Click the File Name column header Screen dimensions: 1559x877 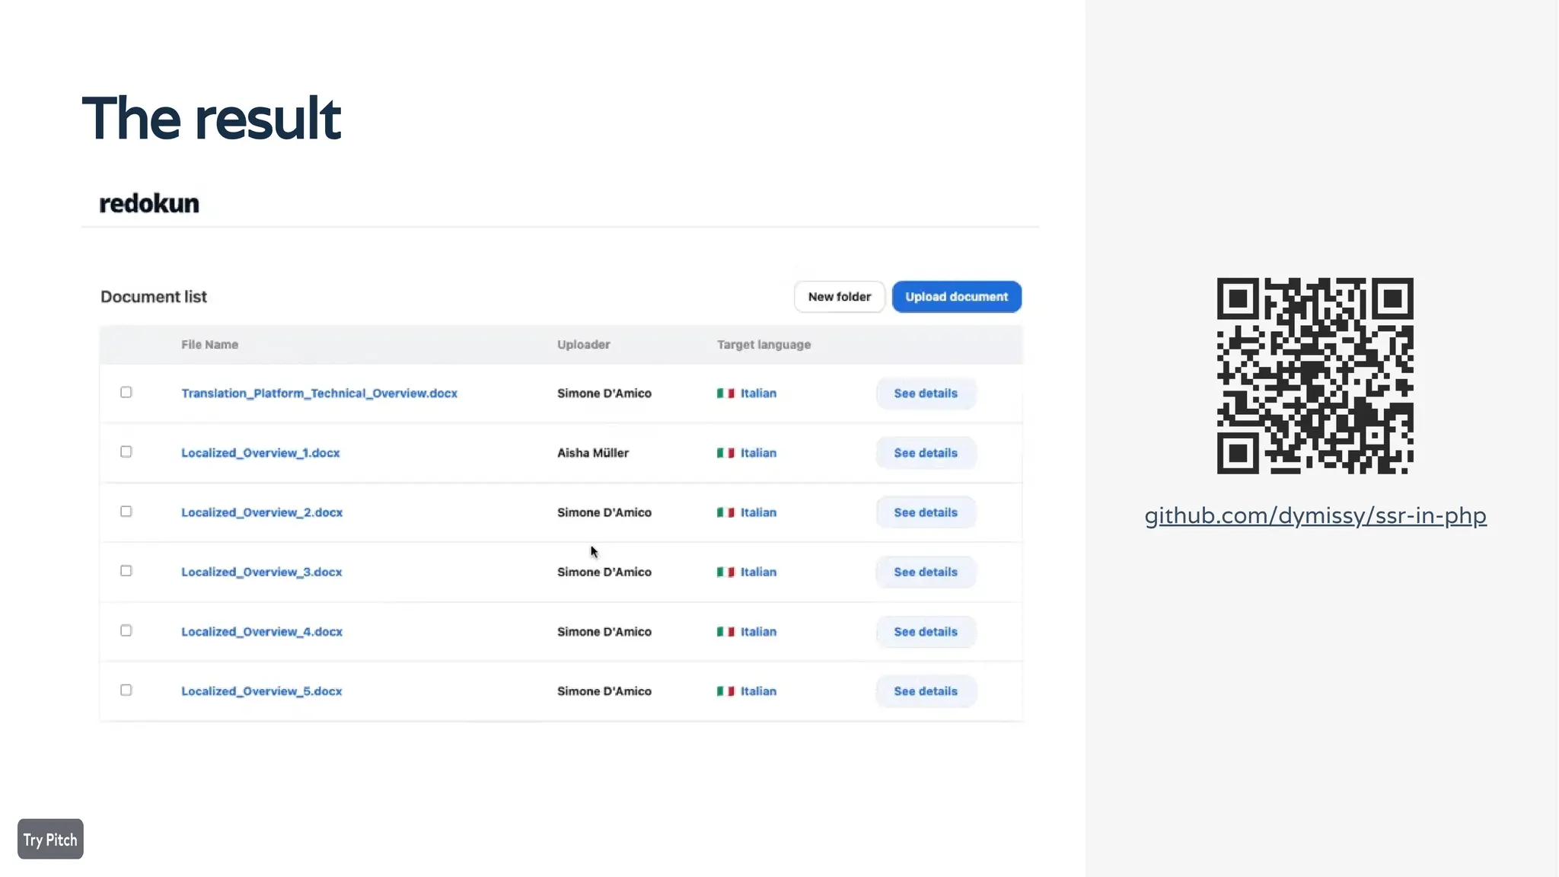click(209, 345)
